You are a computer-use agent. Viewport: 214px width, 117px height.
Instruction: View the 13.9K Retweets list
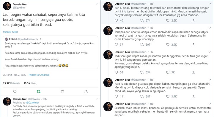point(12,83)
